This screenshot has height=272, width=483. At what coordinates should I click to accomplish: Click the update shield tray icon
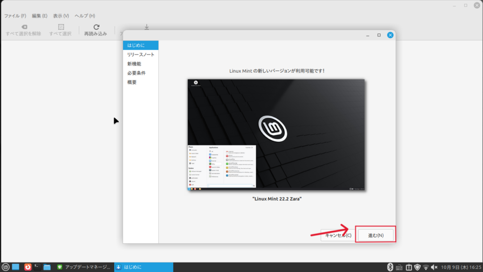click(417, 267)
